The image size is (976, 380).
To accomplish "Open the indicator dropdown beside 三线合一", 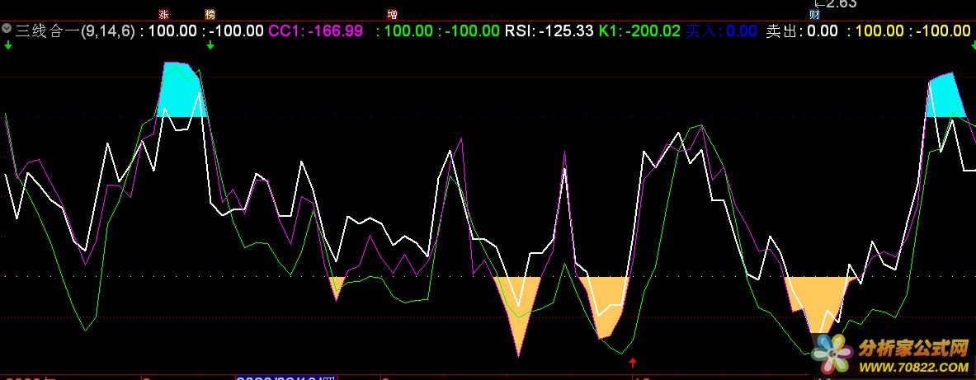I will coord(7,29).
